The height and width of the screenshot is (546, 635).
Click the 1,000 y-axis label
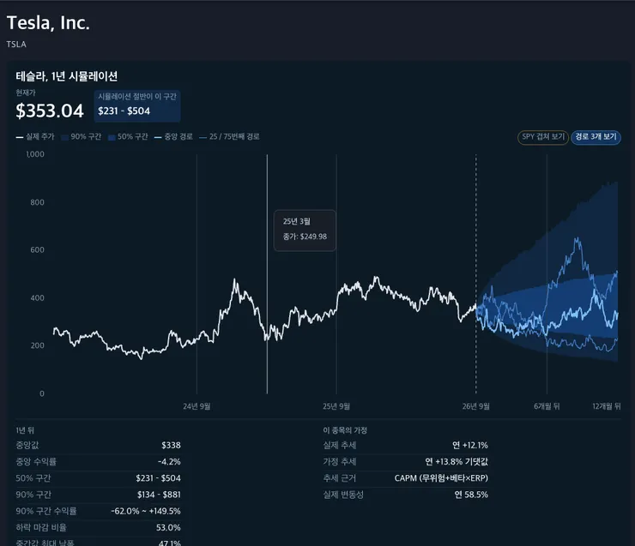coord(35,154)
